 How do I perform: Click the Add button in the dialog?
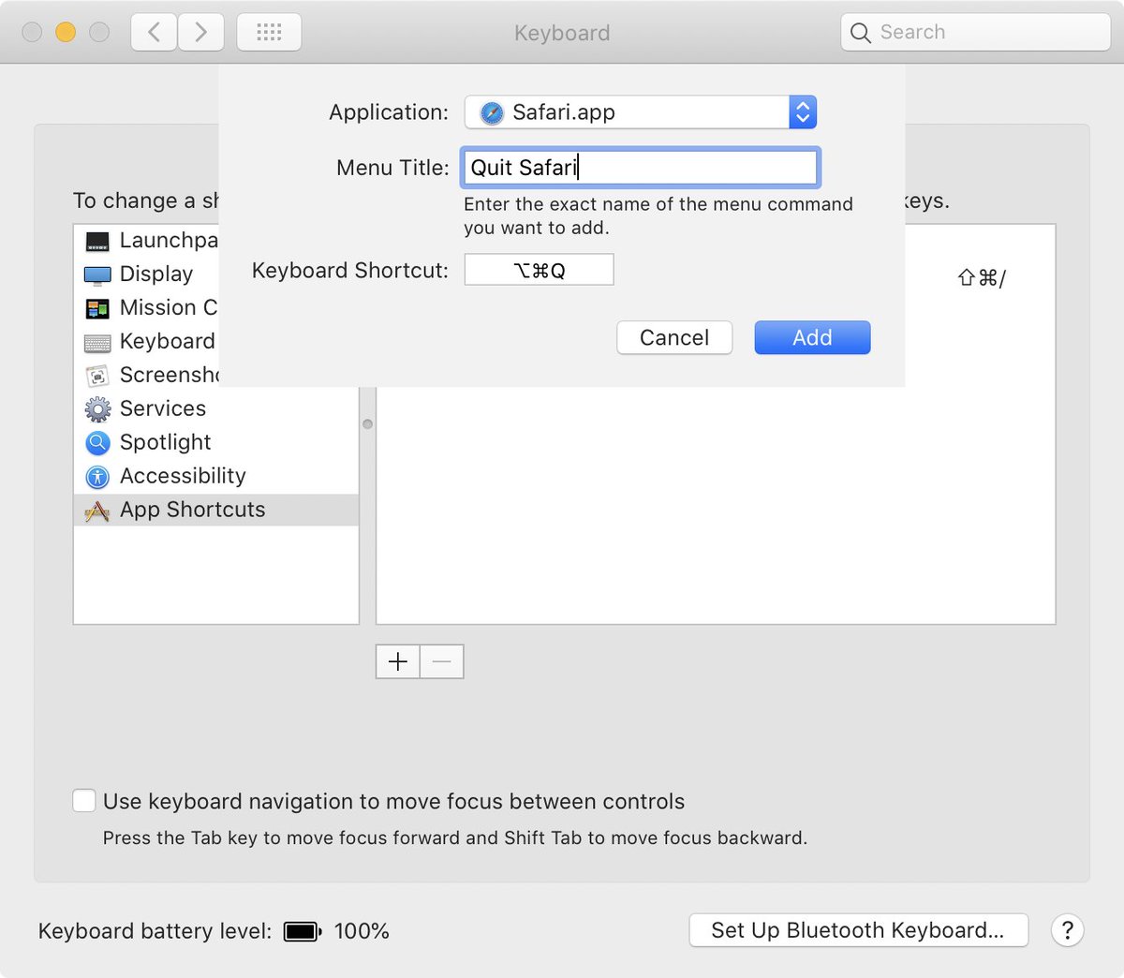pyautogui.click(x=812, y=337)
